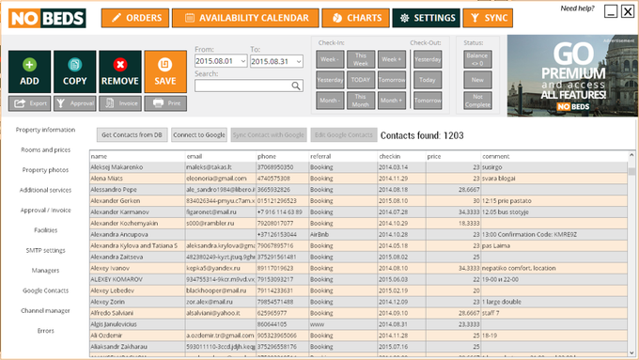Select the TODAY check-in filter

(x=361, y=80)
